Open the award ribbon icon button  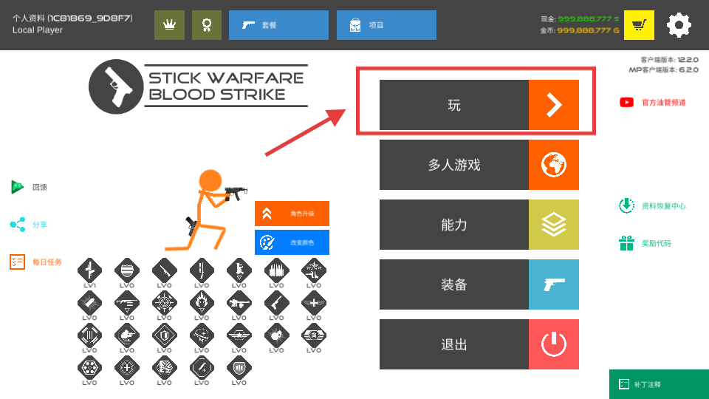207,25
